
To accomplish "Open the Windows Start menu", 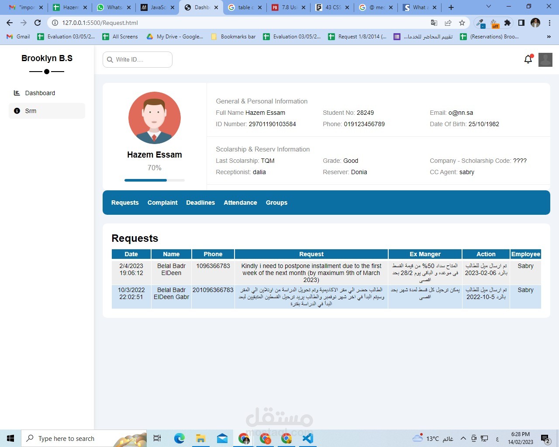I will pos(10,438).
